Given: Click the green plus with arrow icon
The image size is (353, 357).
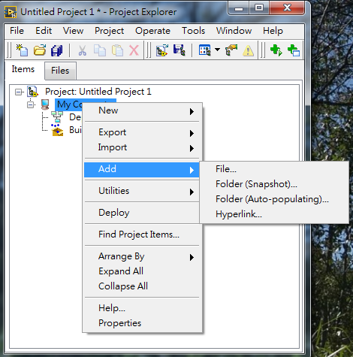Looking at the screenshot, I should (276, 50).
